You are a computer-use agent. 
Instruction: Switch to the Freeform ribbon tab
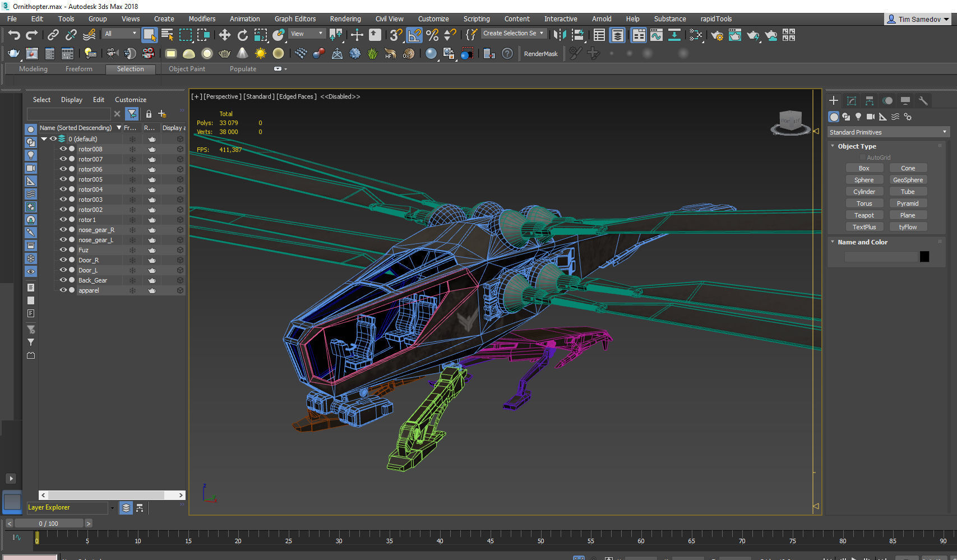pyautogui.click(x=78, y=69)
